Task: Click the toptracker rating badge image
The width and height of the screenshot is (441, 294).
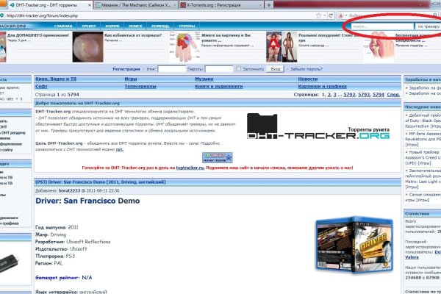Action: (218, 157)
